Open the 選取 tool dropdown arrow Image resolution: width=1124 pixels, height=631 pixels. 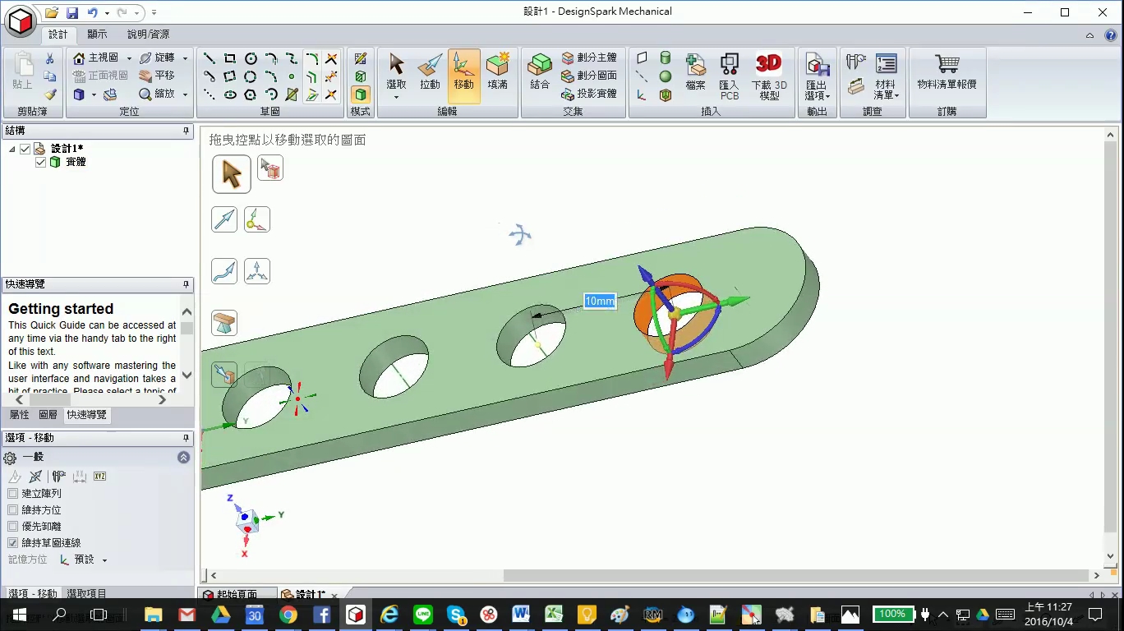(396, 98)
